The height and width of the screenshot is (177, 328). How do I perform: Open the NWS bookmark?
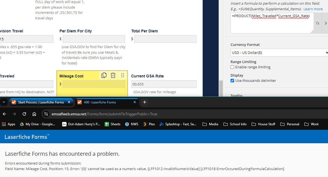click(132, 124)
